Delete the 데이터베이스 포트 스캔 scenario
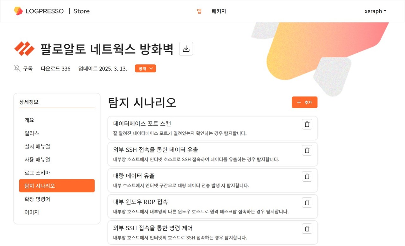This screenshot has height=246, width=405. pos(307,124)
